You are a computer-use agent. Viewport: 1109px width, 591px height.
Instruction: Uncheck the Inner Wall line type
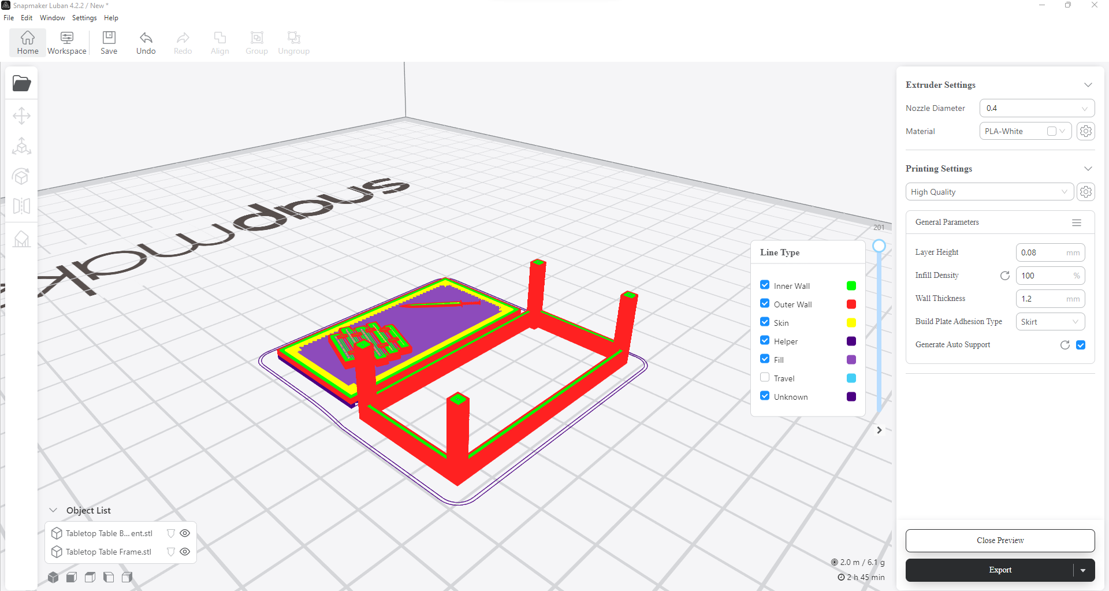click(765, 285)
